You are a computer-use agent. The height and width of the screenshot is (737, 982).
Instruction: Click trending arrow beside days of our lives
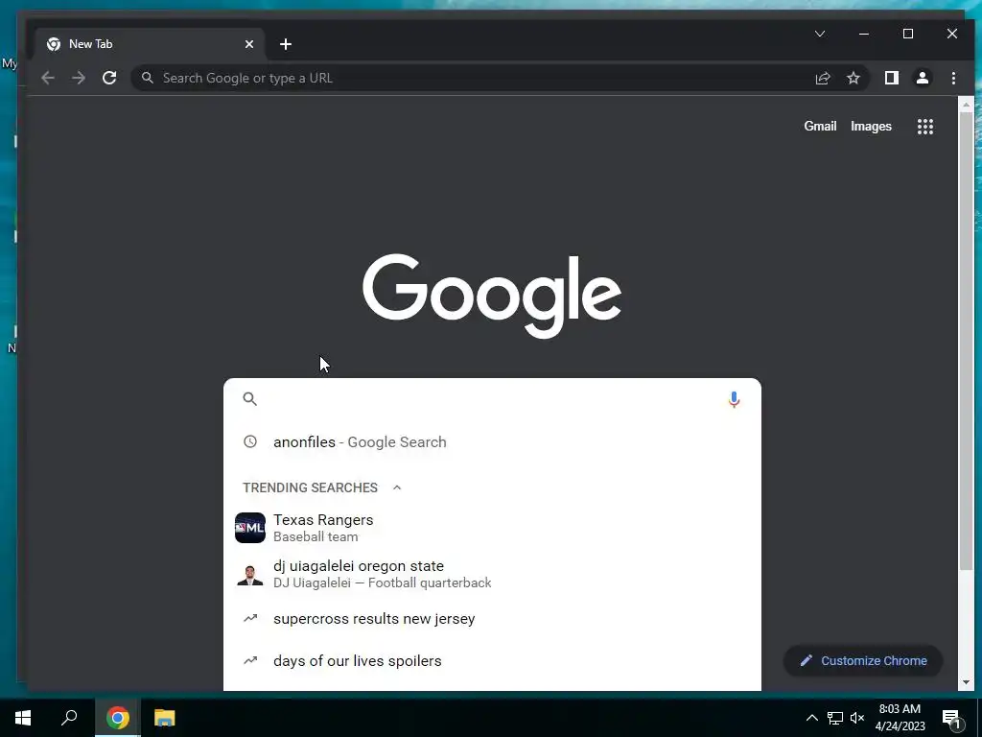pyautogui.click(x=250, y=660)
